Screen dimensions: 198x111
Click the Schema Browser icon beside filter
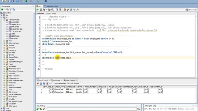[x=14, y=10]
